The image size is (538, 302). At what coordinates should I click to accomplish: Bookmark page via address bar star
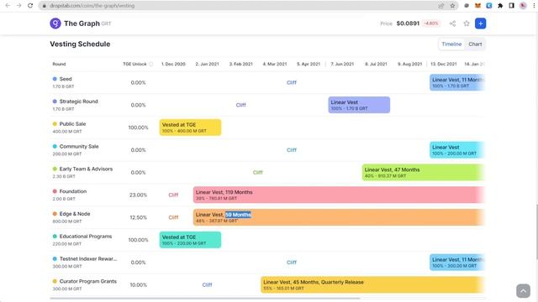(x=452, y=6)
